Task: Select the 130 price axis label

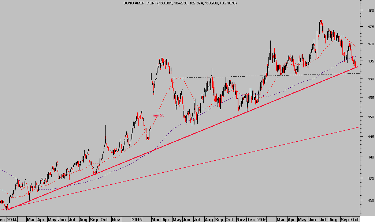Action: pyautogui.click(x=368, y=200)
